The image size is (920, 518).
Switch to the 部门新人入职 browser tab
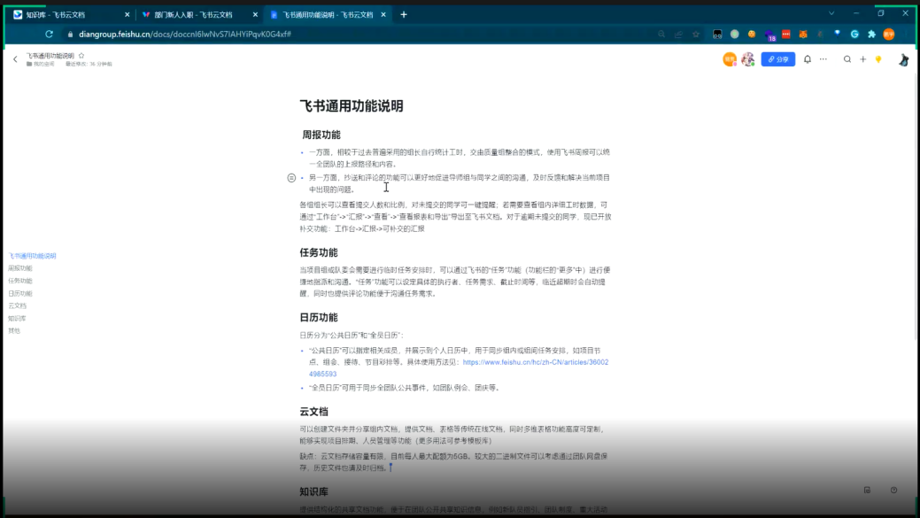point(199,15)
